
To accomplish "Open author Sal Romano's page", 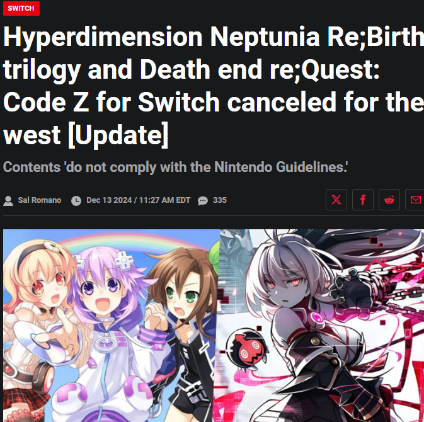I will pos(40,200).
